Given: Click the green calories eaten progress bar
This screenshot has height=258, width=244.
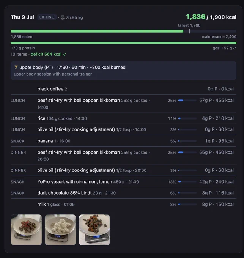Looking at the screenshot, I should pos(97,31).
